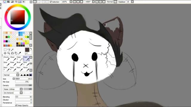Select the Magic Wand tool
Image resolution: width=191 pixels, height=107 pixels.
(12, 50)
